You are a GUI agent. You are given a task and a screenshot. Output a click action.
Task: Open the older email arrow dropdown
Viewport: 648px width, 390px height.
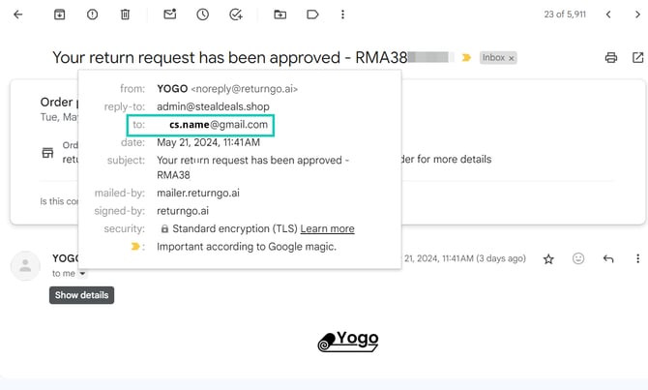(x=636, y=15)
